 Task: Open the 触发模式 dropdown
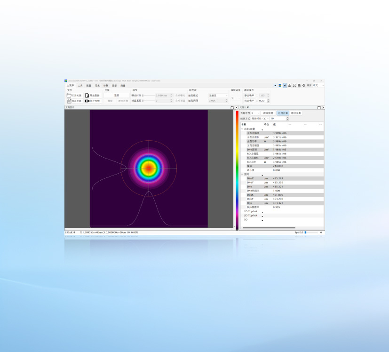pos(218,96)
